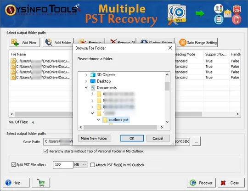Close the Browse For Folder dialog
The image size is (248, 191).
(170, 48)
